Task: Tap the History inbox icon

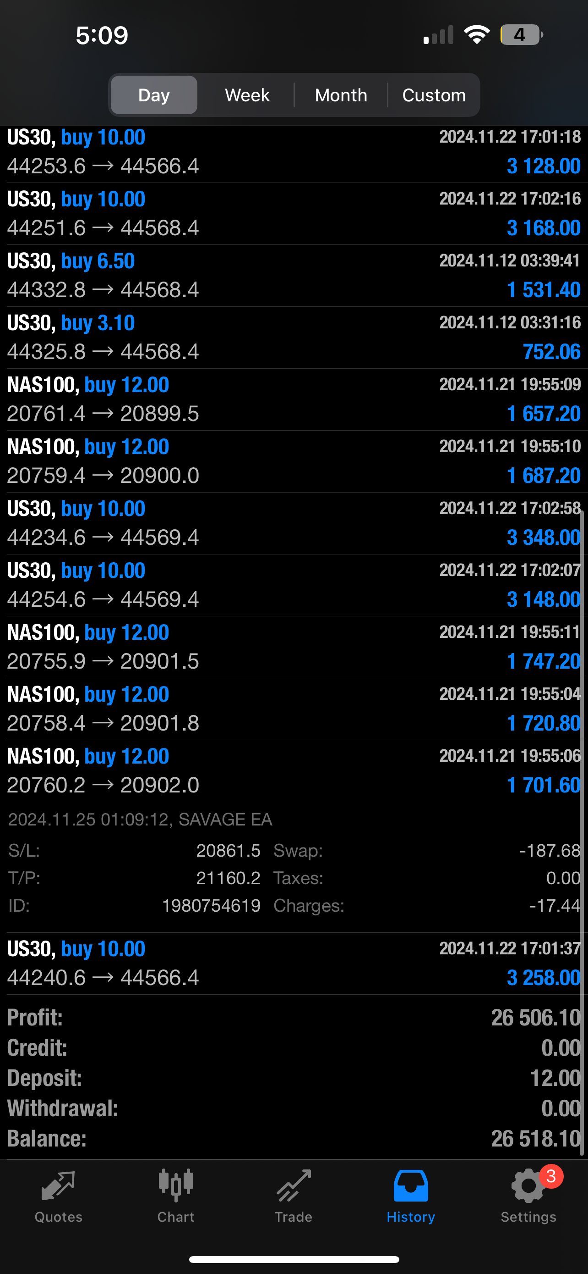Action: coord(411,1185)
